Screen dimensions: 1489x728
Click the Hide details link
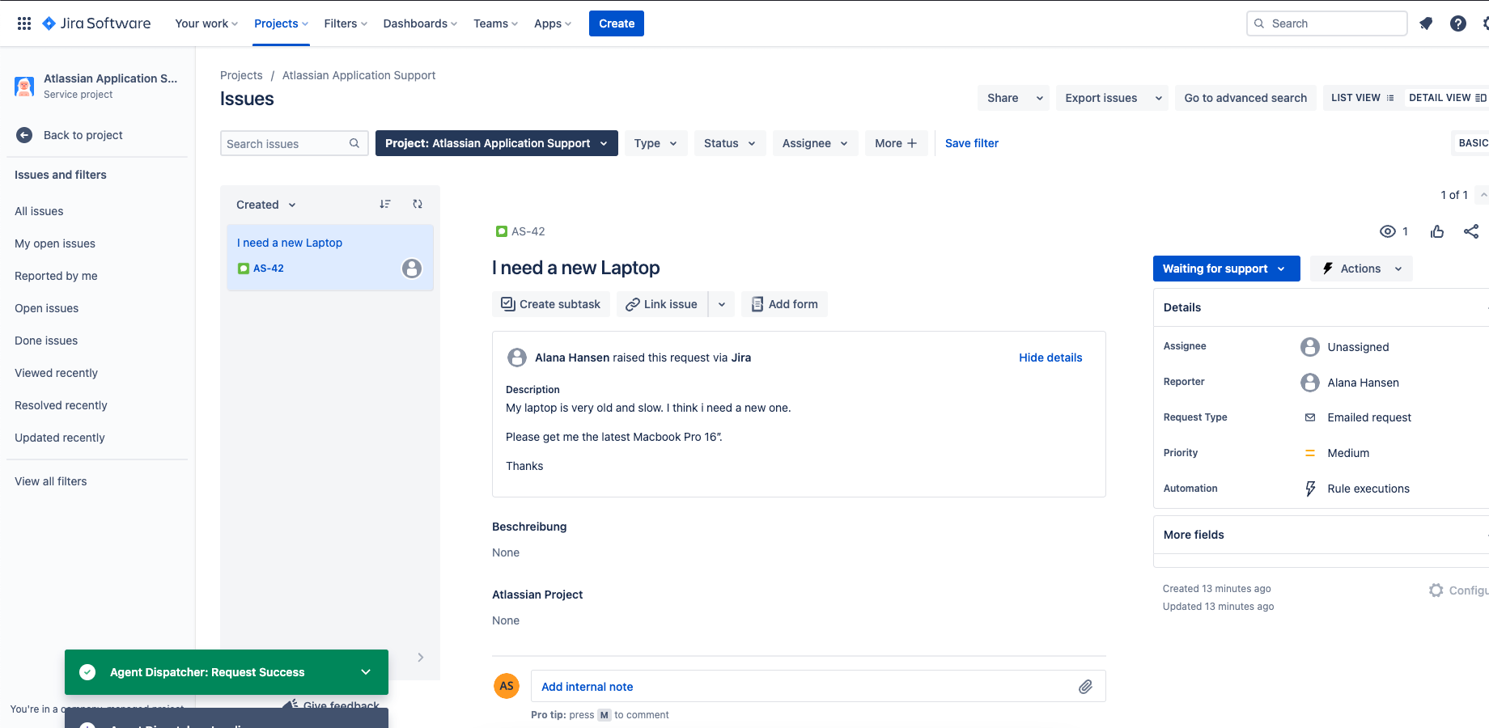pyautogui.click(x=1050, y=358)
